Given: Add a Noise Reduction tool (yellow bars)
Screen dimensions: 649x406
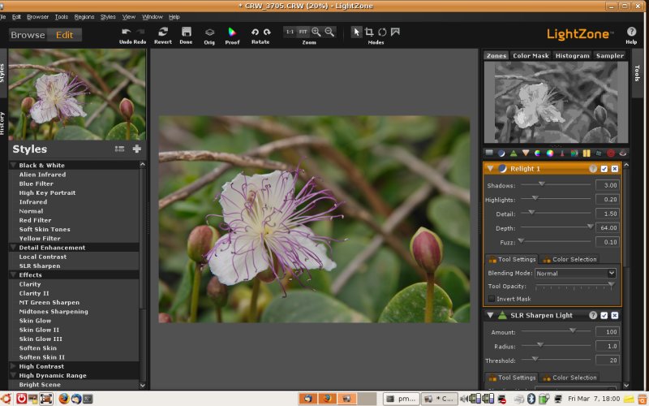Looking at the screenshot, I should pyautogui.click(x=587, y=153).
